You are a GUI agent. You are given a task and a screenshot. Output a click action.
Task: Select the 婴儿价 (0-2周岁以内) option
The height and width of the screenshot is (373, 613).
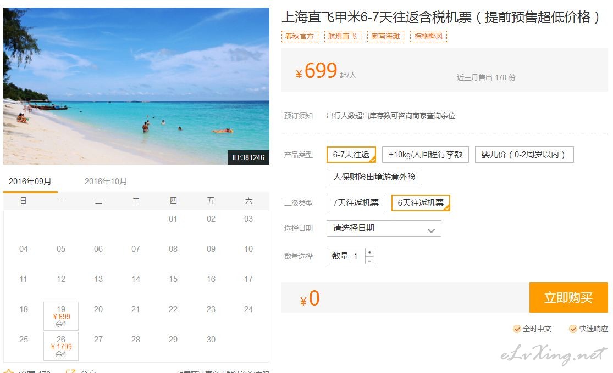(524, 155)
